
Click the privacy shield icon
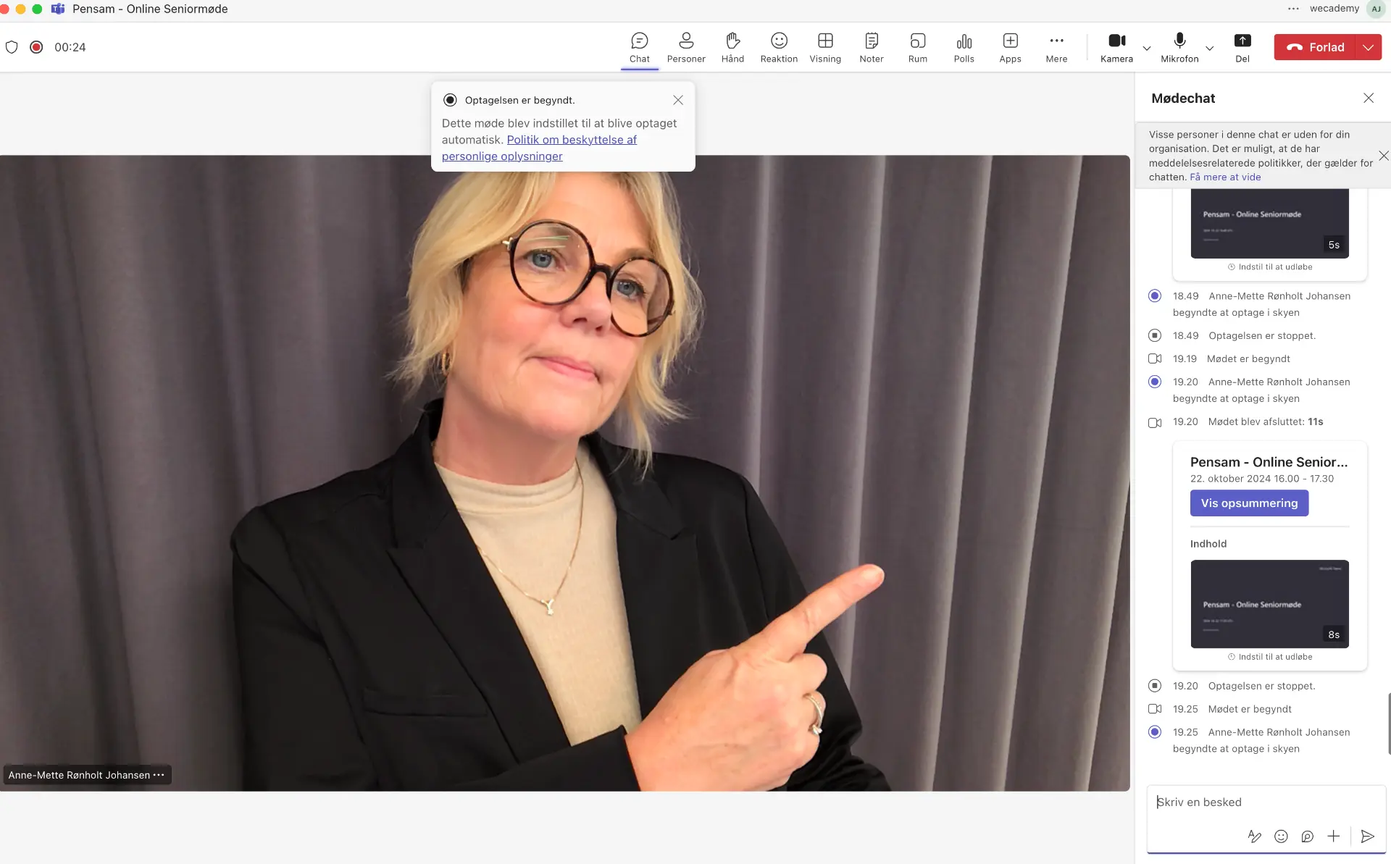coord(12,47)
